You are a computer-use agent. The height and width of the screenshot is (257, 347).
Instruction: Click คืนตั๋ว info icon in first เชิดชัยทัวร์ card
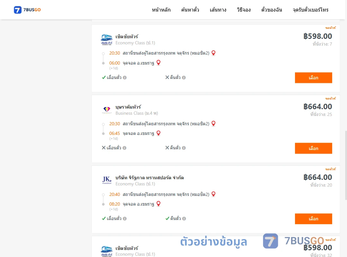click(184, 77)
